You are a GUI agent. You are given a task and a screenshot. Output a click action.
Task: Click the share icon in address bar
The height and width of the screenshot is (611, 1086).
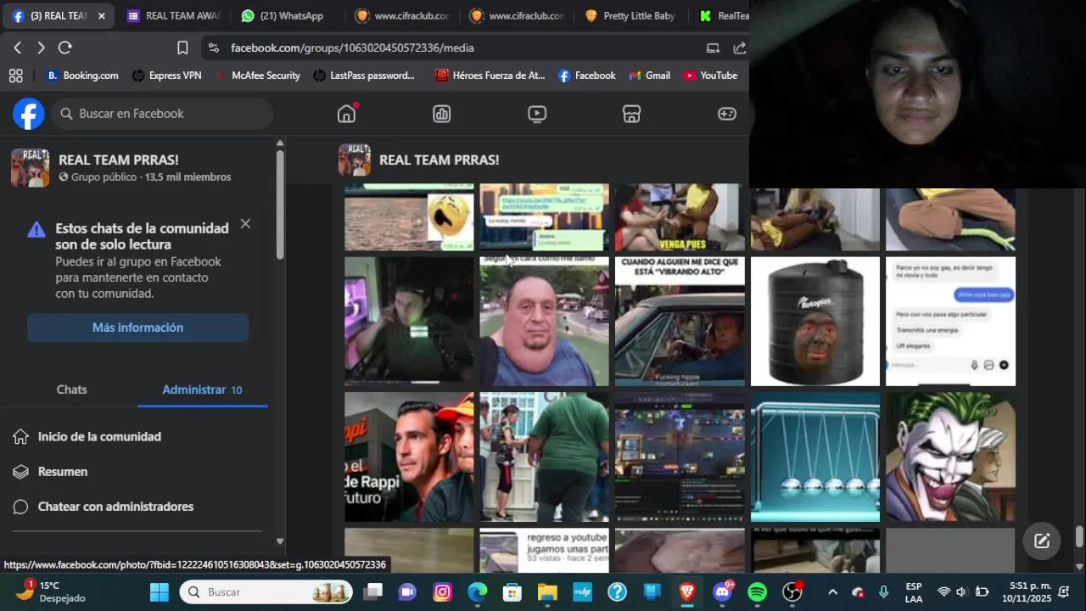tap(740, 48)
